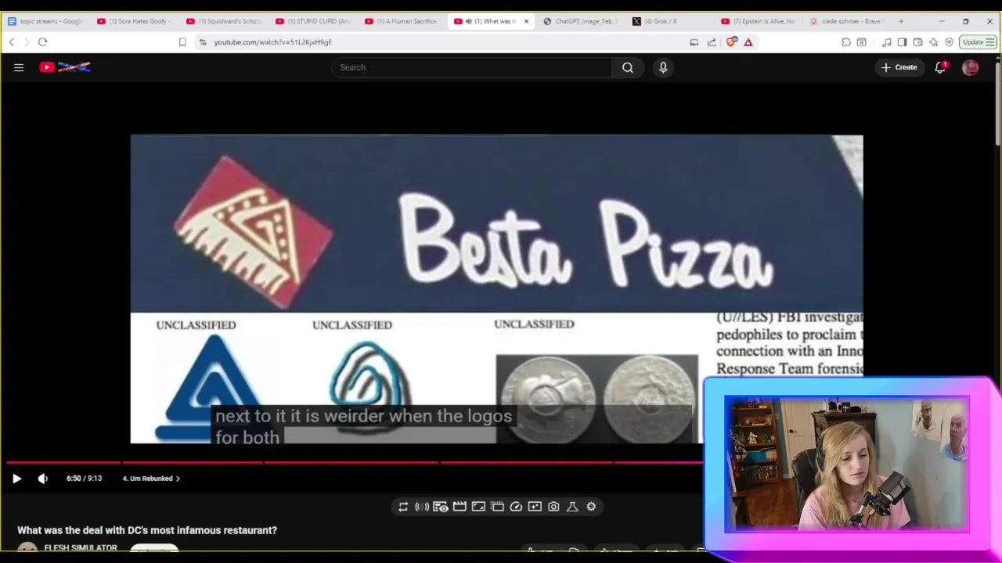Open the YouTube account avatar menu

[970, 67]
